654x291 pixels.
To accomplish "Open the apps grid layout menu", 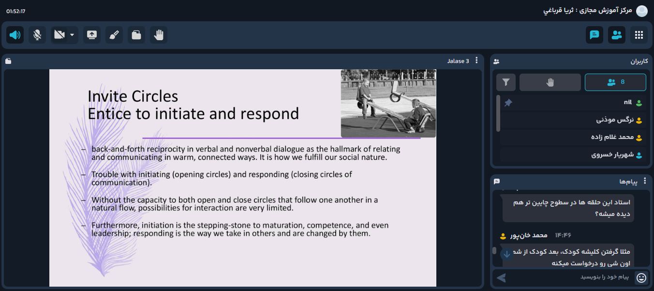I will tap(639, 35).
